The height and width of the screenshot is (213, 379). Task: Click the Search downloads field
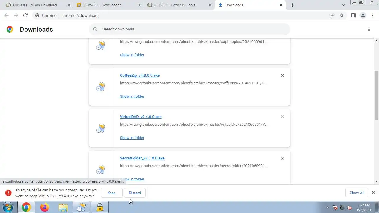189,29
